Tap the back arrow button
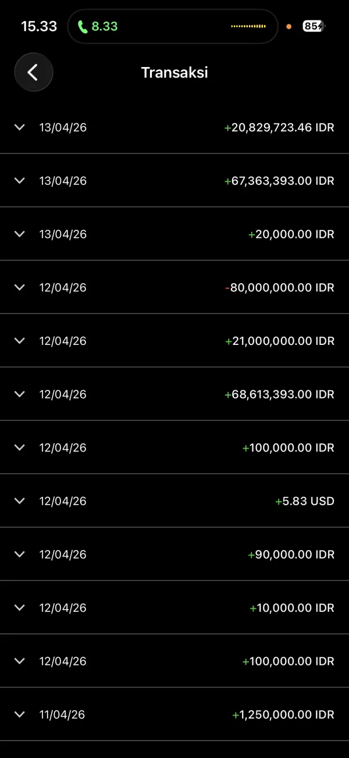 pos(33,72)
